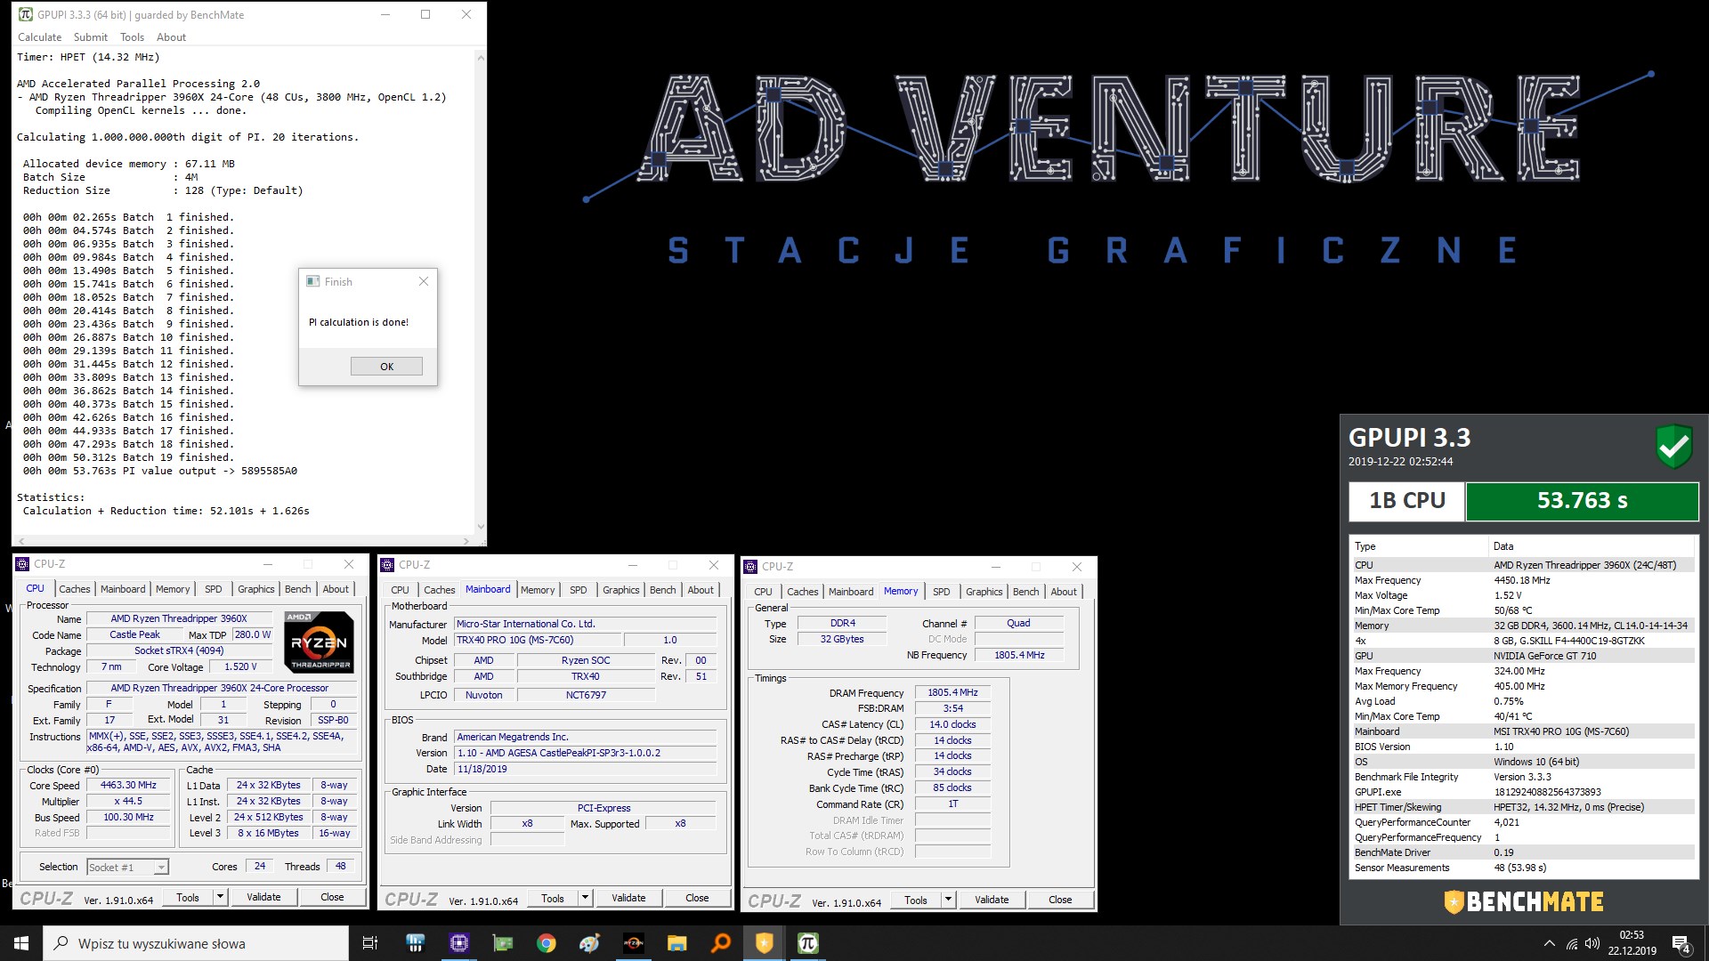Image resolution: width=1709 pixels, height=961 pixels.
Task: Click the GPUPI horizontal scrollbar right arrow
Action: 466,540
